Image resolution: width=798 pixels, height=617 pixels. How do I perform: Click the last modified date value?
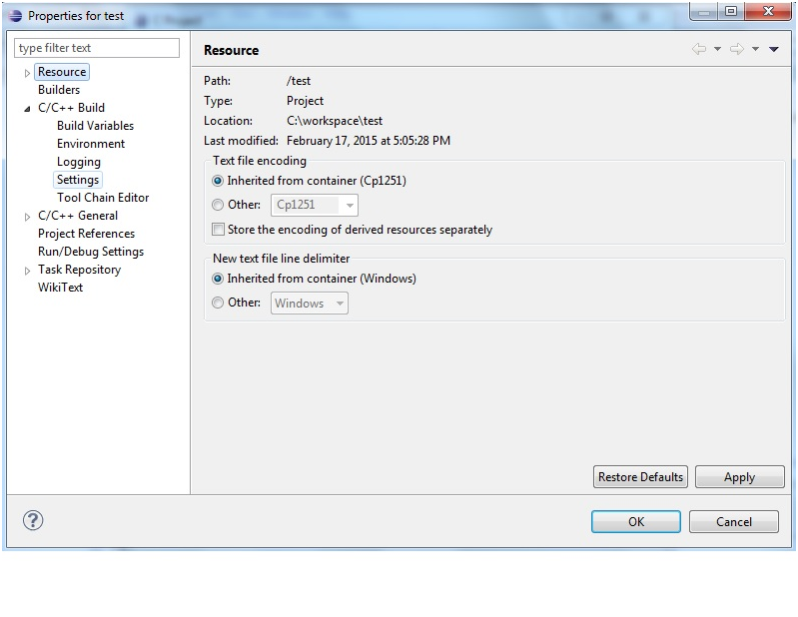(x=369, y=141)
